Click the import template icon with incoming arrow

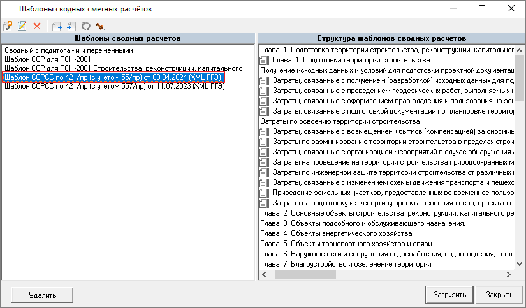(x=71, y=26)
